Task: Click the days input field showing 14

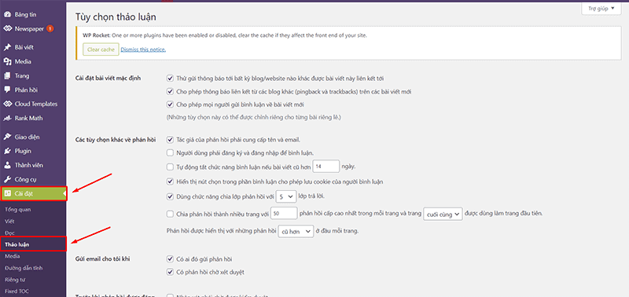Action: (326, 166)
